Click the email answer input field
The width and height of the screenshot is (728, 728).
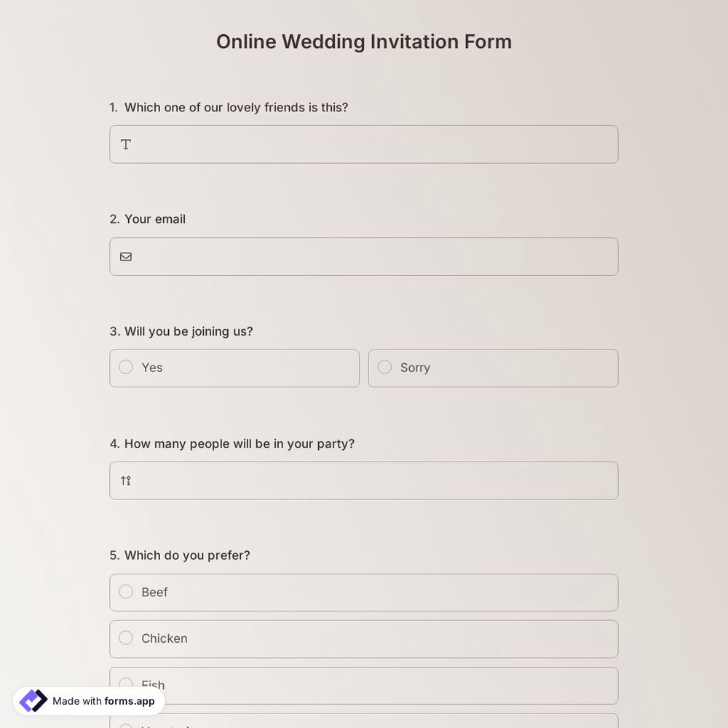364,256
